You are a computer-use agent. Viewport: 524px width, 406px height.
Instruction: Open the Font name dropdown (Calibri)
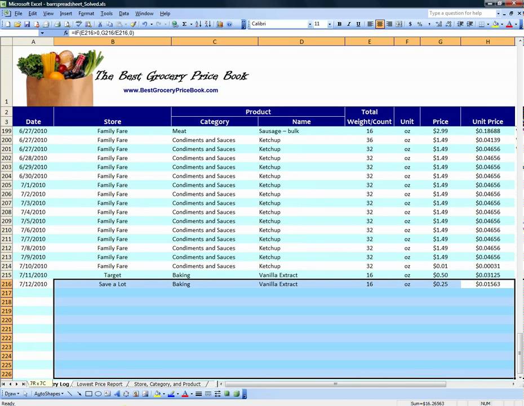pos(310,24)
